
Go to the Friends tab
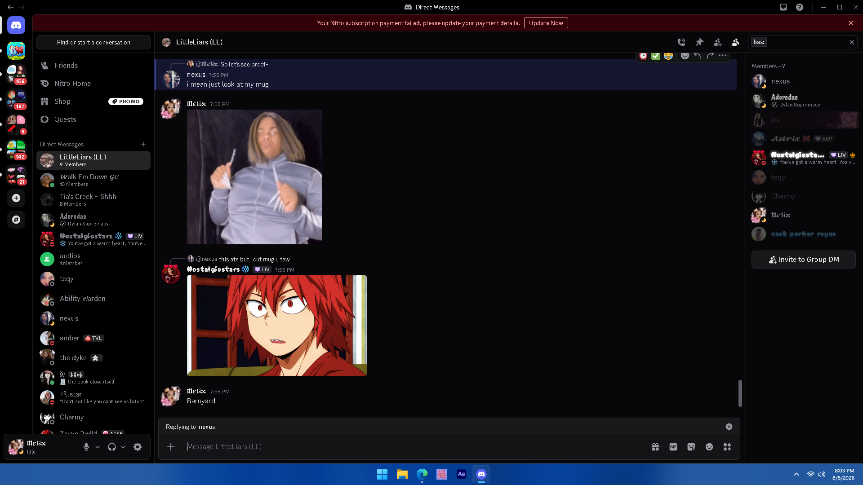pos(93,66)
